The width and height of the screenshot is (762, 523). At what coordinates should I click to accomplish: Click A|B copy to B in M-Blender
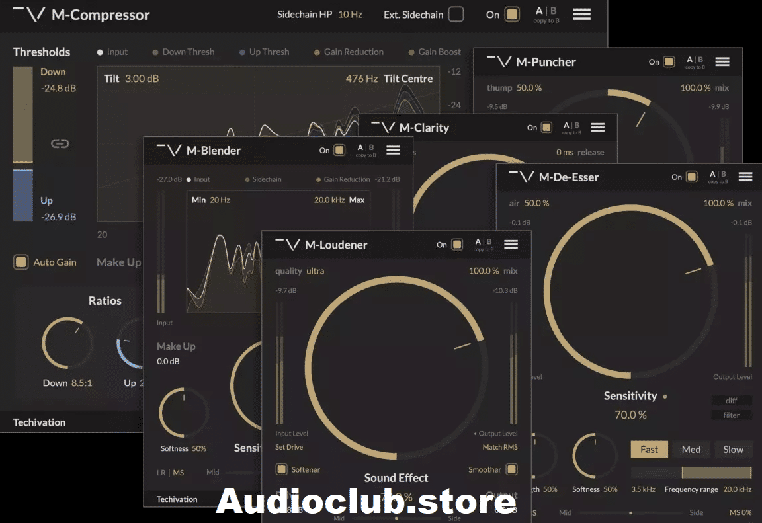pyautogui.click(x=365, y=151)
